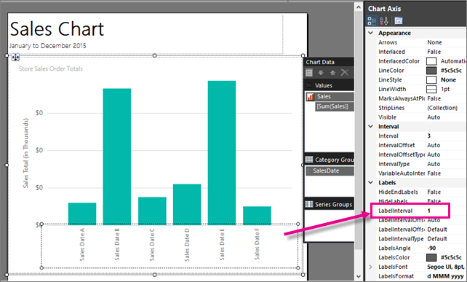
Task: Click the Chart Data move up arrow
Action: pyautogui.click(x=332, y=73)
